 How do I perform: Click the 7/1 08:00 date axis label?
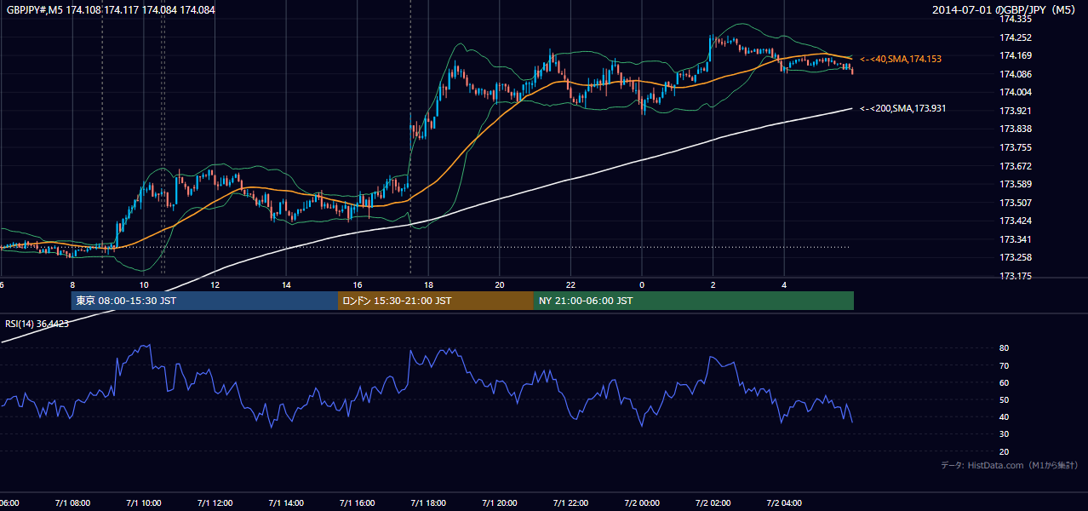point(73,503)
